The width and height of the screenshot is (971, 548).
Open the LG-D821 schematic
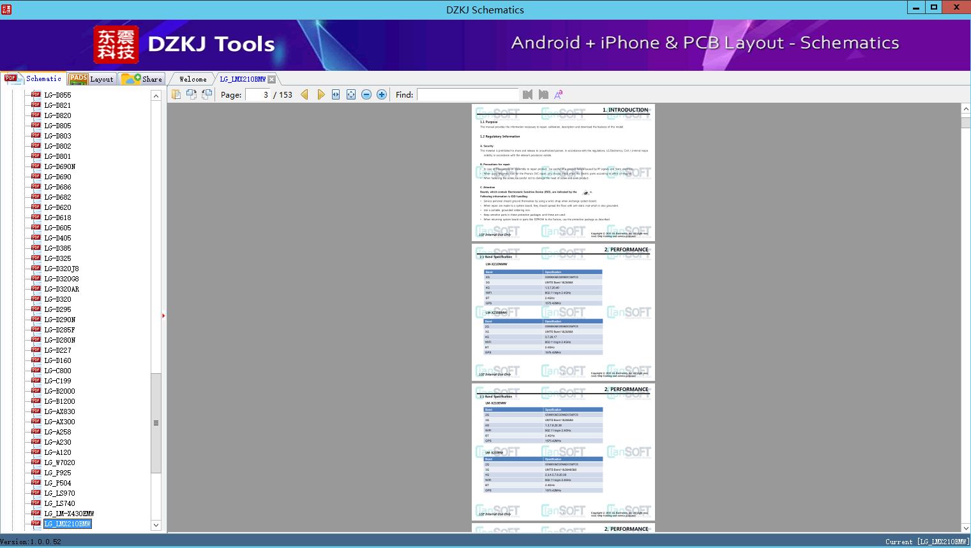click(x=57, y=105)
